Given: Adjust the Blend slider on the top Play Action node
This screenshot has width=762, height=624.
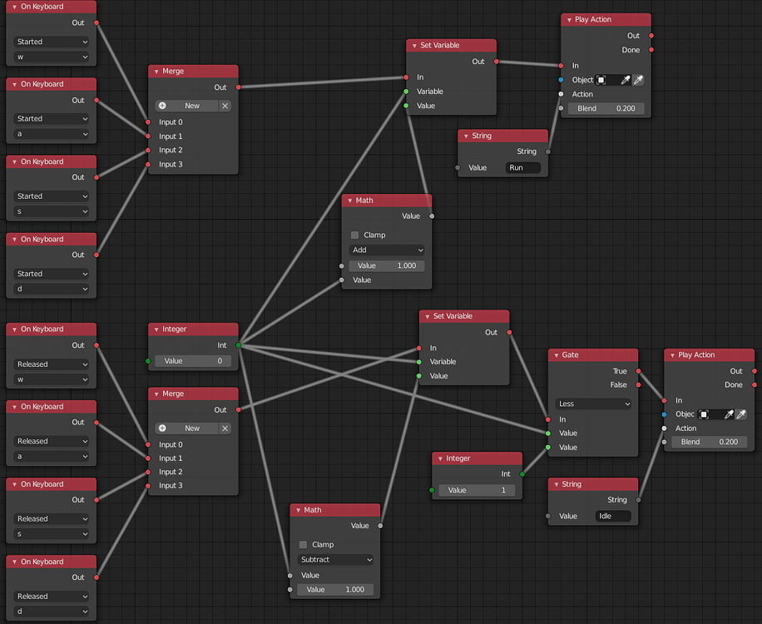Looking at the screenshot, I should [606, 108].
